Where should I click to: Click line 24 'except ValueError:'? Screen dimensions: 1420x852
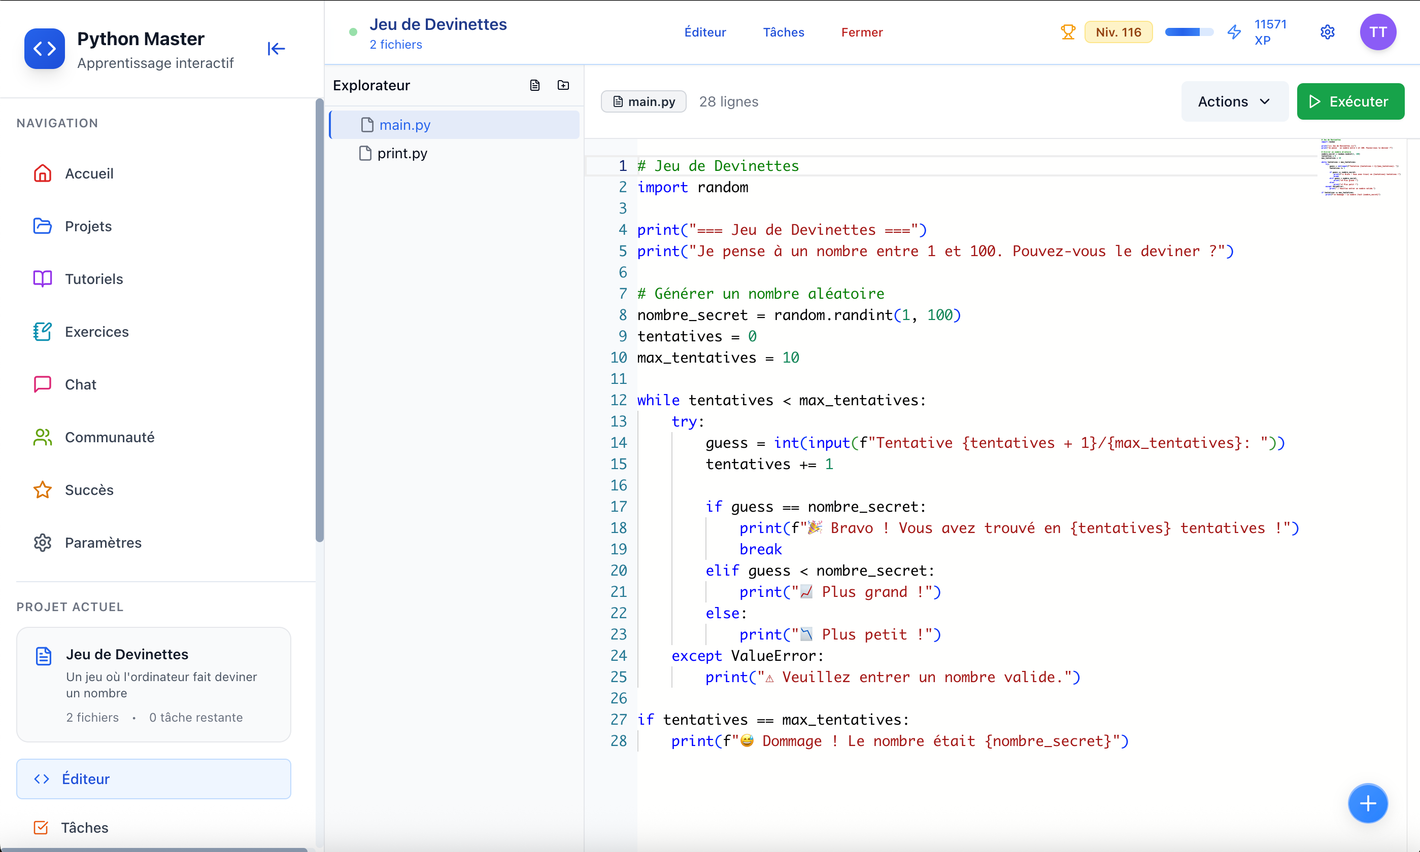tap(748, 656)
